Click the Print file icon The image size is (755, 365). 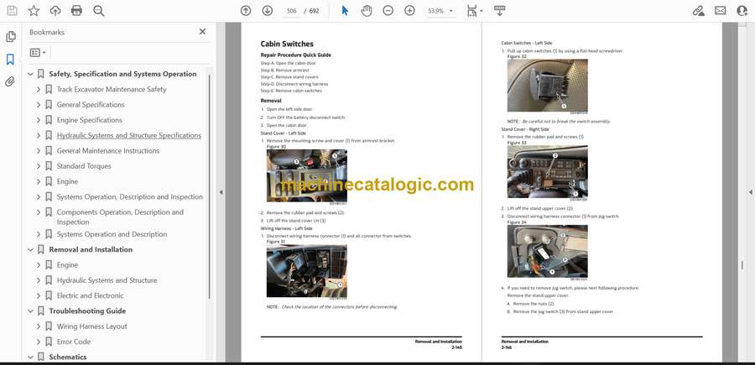[x=77, y=11]
